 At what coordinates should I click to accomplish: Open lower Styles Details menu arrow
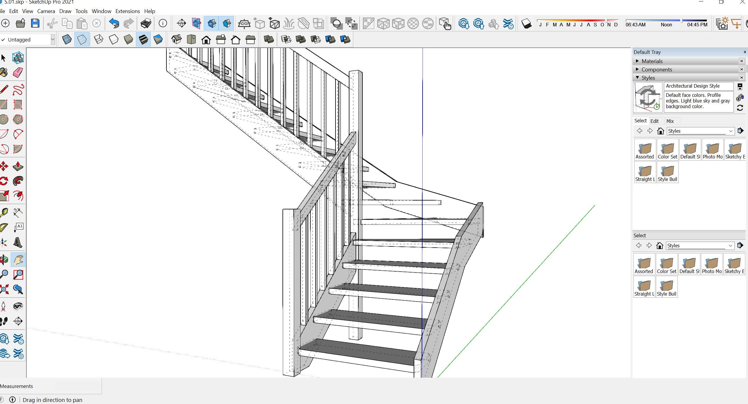point(740,246)
